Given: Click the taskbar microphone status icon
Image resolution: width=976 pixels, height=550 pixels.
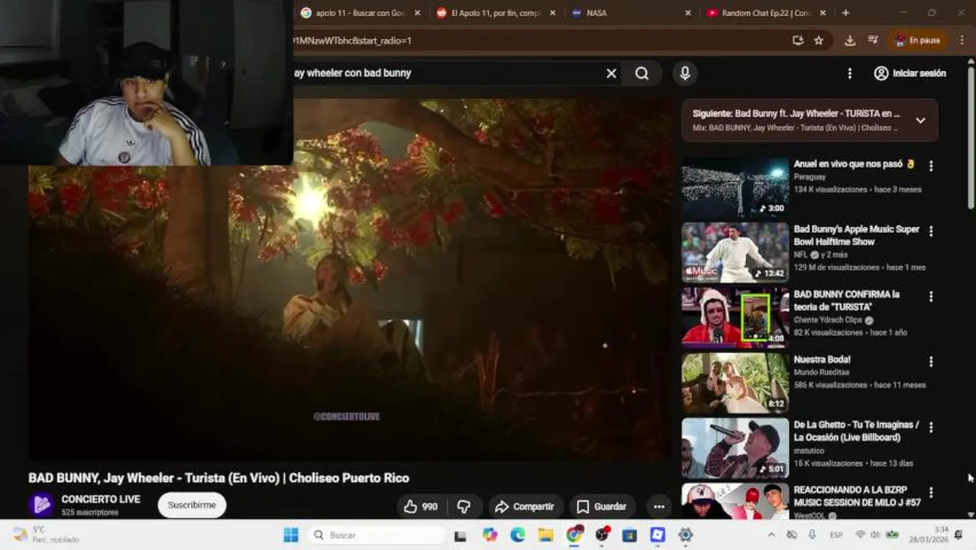Looking at the screenshot, I should [813, 535].
